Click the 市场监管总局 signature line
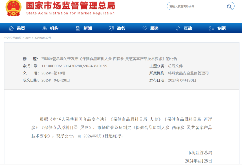The width and height of the screenshot is (242, 165). point(199,152)
